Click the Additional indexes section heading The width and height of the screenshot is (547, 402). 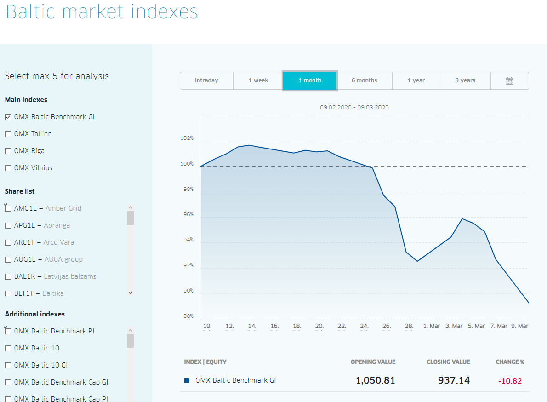[x=34, y=314]
